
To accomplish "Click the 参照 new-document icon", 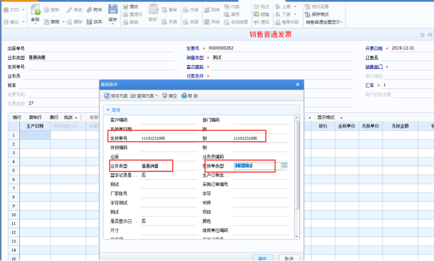I will coord(35,10).
